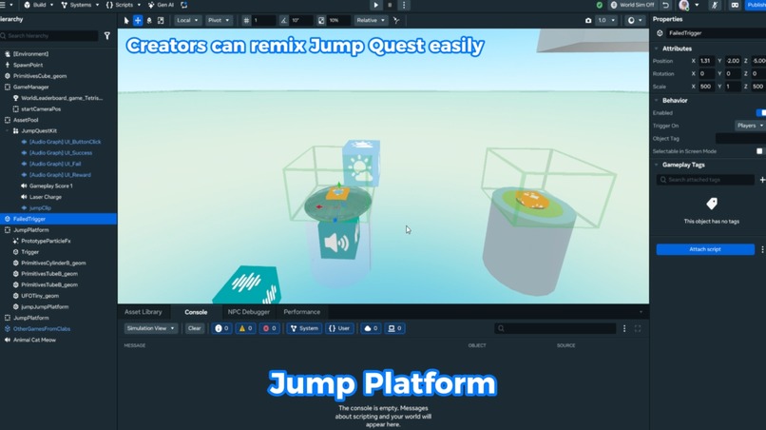Open options beside Attach script
This screenshot has width=766, height=430.
[762, 249]
